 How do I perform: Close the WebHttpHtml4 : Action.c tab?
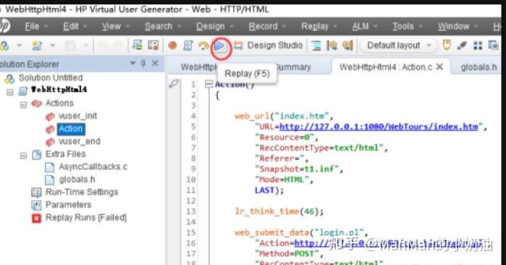point(439,66)
